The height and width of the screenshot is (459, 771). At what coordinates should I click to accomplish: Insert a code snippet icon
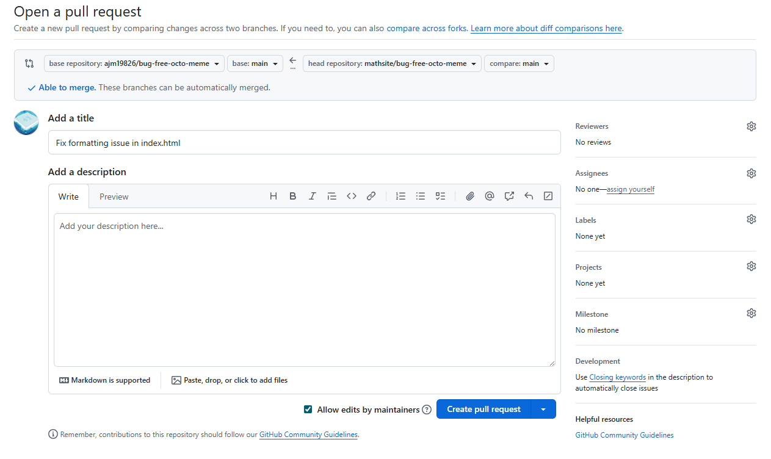[x=352, y=196]
